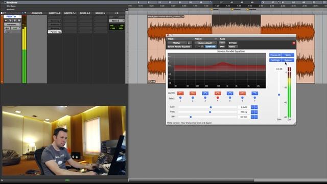Select EQ band 2 radio button
The height and width of the screenshot is (184, 327).
click(x=193, y=98)
